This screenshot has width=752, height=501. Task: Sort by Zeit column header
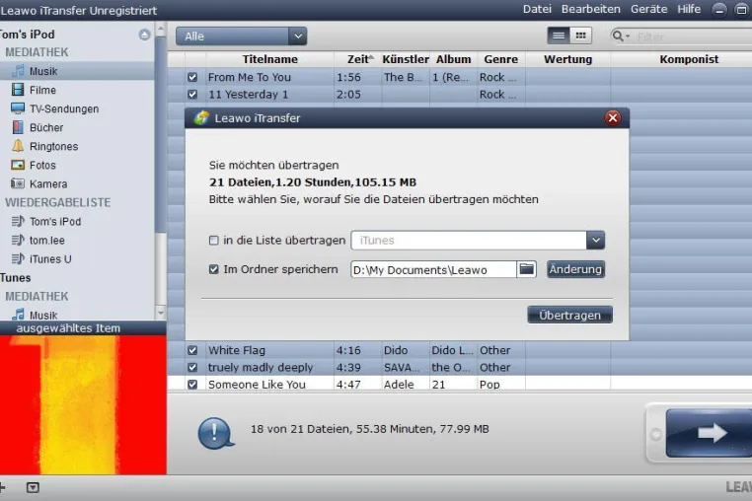[357, 59]
